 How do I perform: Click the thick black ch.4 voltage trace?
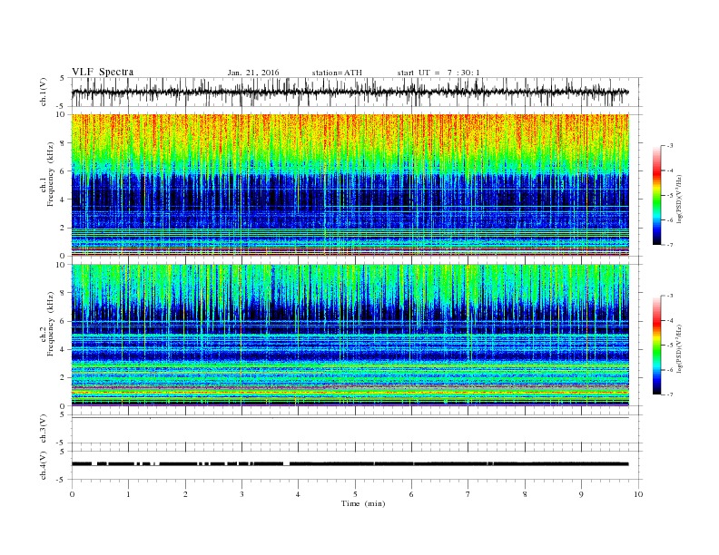350,464
